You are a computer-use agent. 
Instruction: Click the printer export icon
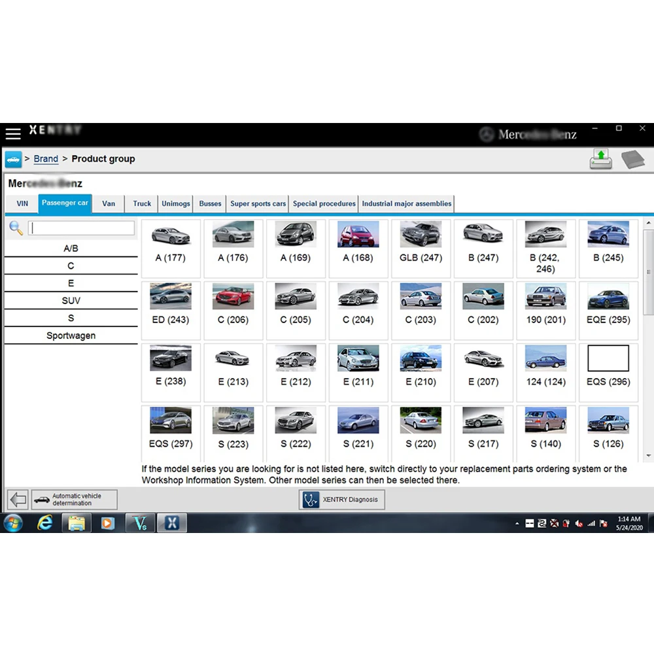(600, 160)
